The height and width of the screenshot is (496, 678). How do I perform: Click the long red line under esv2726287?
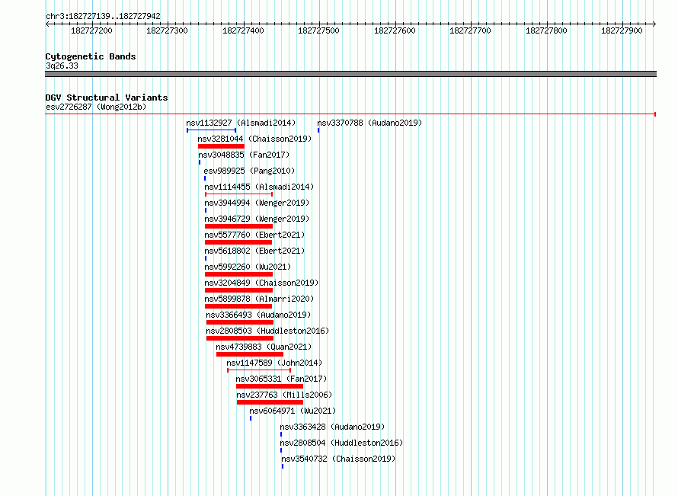pyautogui.click(x=350, y=114)
